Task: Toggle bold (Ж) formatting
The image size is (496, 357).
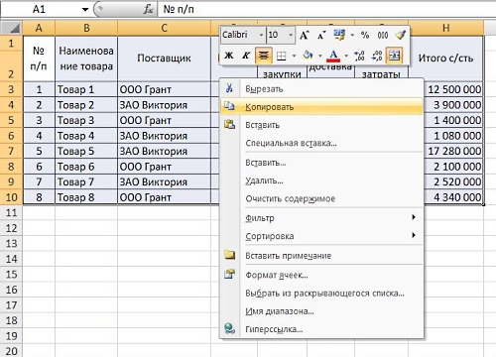Action: pos(229,56)
